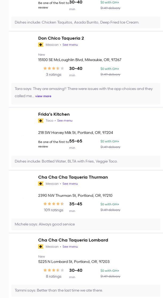
Task: See menu for Cha Cha Cha Thurman
Action: [70, 184]
